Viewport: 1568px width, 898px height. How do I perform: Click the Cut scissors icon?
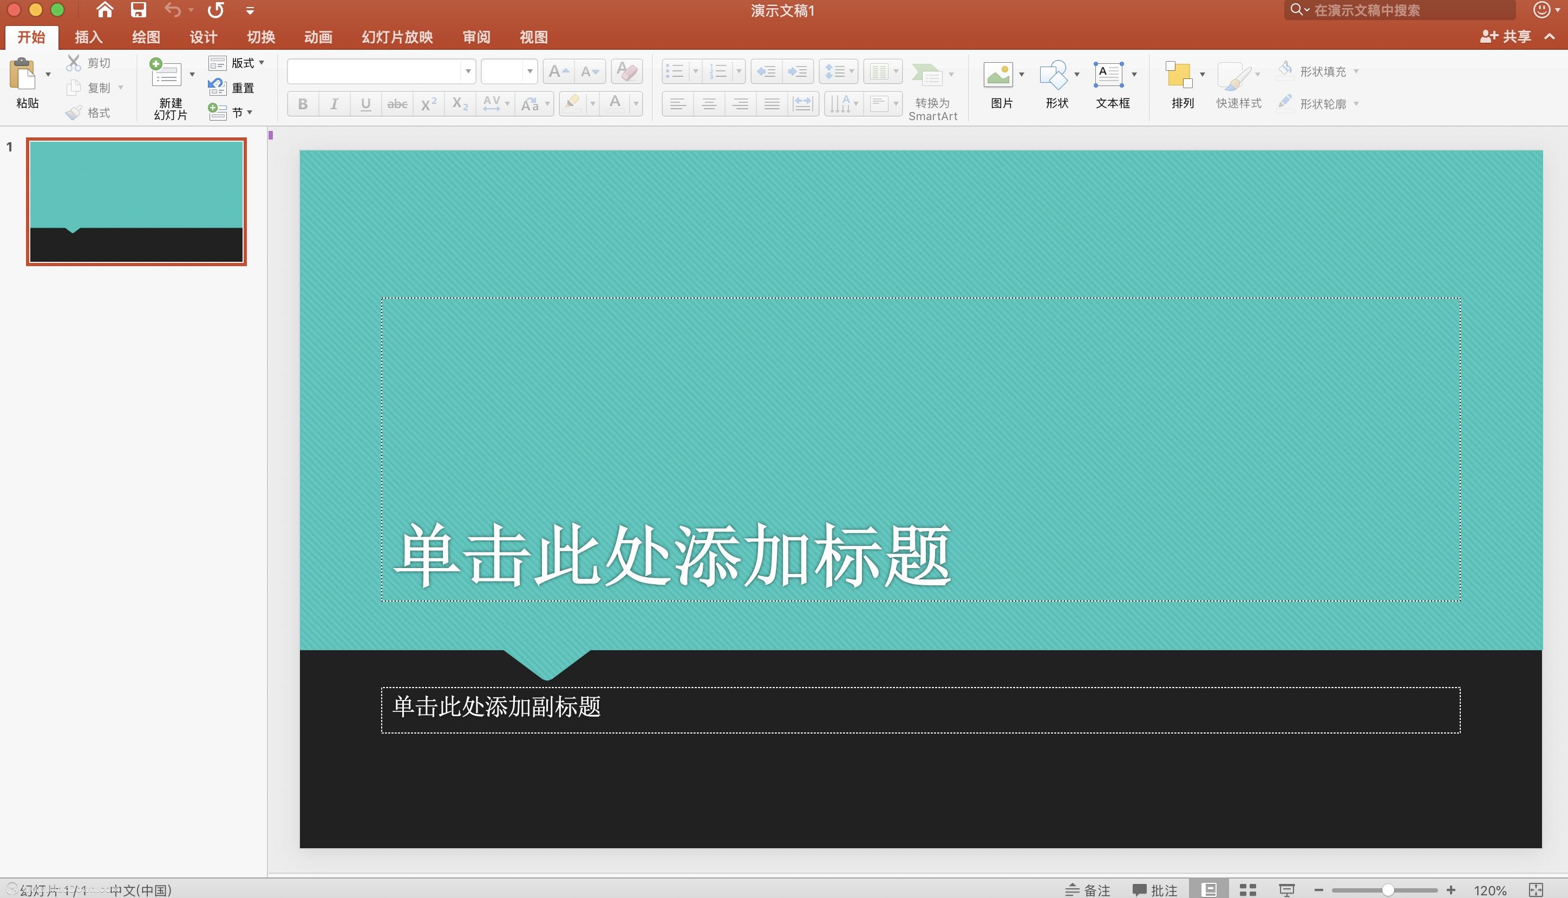coord(74,62)
